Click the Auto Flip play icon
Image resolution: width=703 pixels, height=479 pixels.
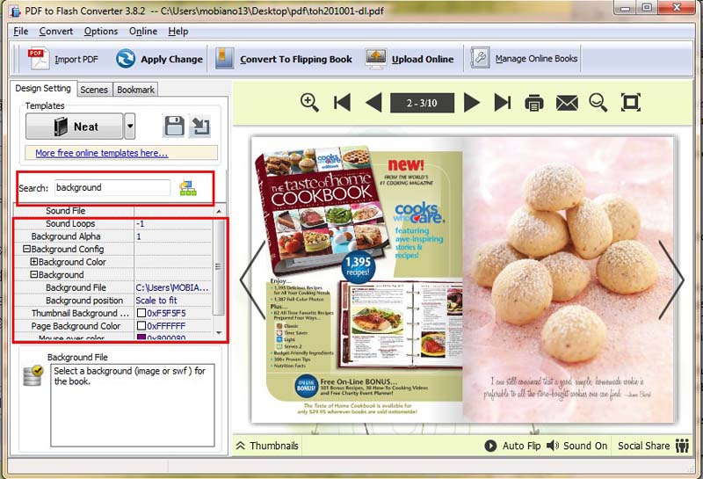pyautogui.click(x=490, y=446)
